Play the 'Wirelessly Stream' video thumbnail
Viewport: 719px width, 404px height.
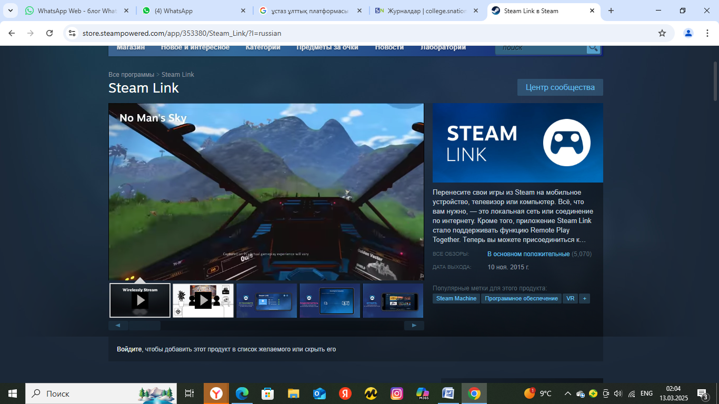point(140,300)
